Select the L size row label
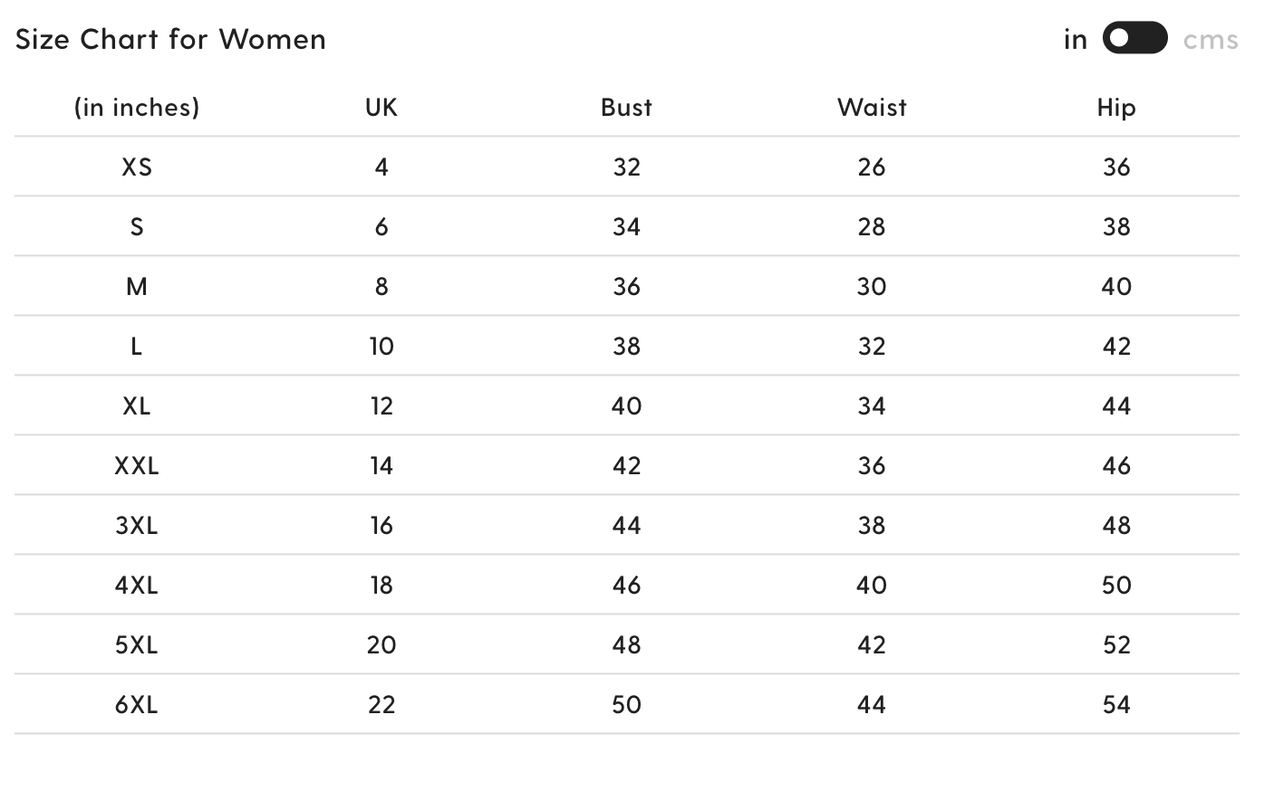 (137, 346)
